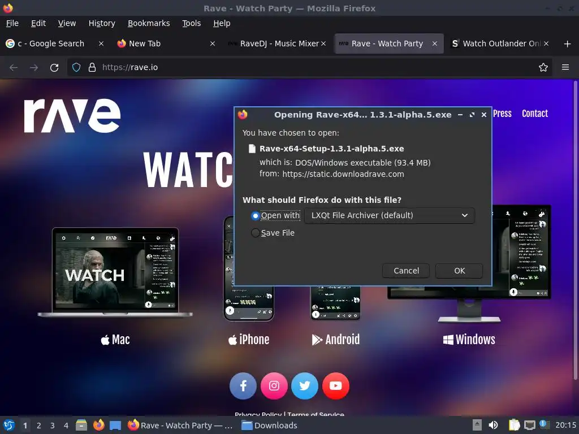Click the iPhone download label
This screenshot has height=434, width=579.
tap(249, 340)
